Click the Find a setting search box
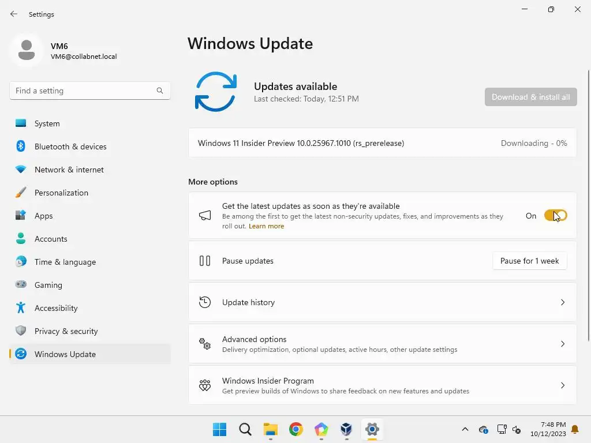The image size is (591, 443). click(x=89, y=91)
